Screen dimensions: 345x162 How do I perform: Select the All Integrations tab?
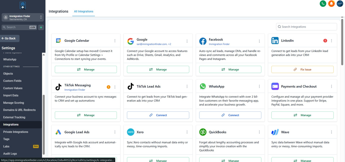[x=83, y=11]
